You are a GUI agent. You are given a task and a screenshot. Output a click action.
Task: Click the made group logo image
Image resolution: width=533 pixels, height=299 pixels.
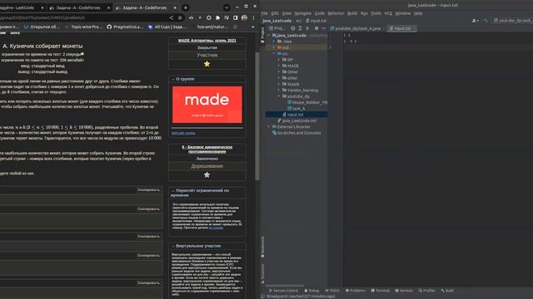pos(207,105)
